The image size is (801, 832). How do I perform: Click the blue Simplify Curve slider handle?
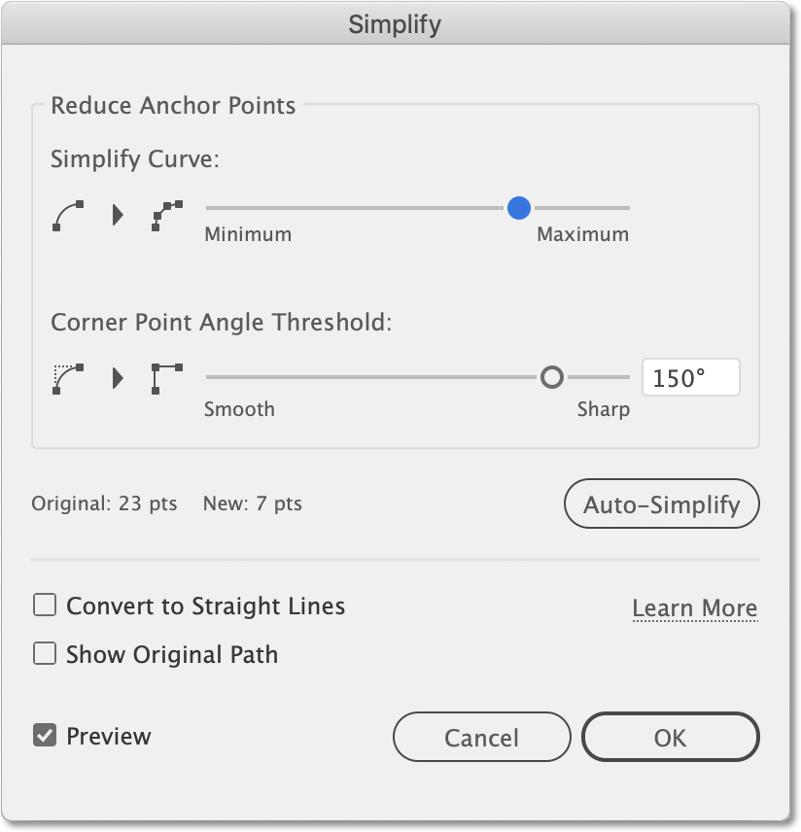pos(518,208)
